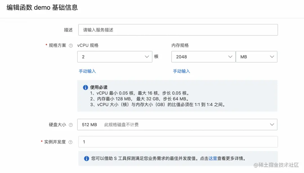Screen dimensions: 304x173
Task: Open the 硬盘大小 dropdown showing 512 MB
Action: click(x=177, y=125)
